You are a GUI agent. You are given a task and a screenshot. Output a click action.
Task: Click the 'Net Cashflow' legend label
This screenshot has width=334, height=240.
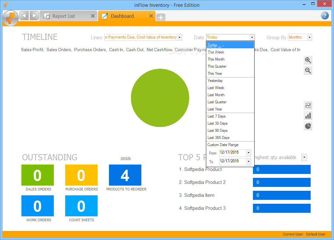tap(159, 50)
